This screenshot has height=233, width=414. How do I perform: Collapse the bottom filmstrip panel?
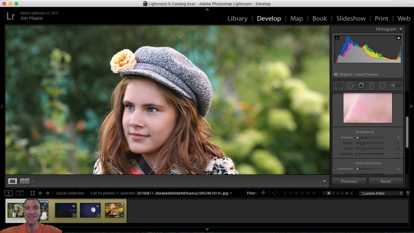[x=207, y=229]
